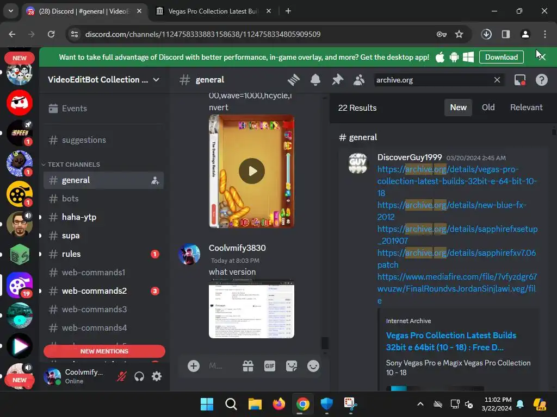Open the Events entry
The image size is (557, 417).
tap(103, 109)
